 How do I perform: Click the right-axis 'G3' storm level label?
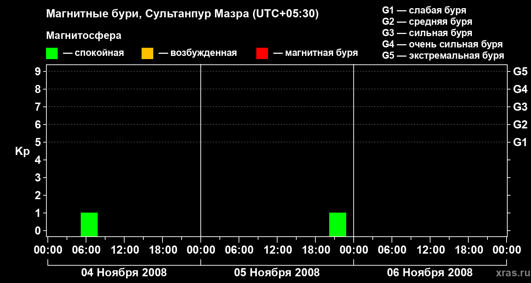[x=520, y=107]
